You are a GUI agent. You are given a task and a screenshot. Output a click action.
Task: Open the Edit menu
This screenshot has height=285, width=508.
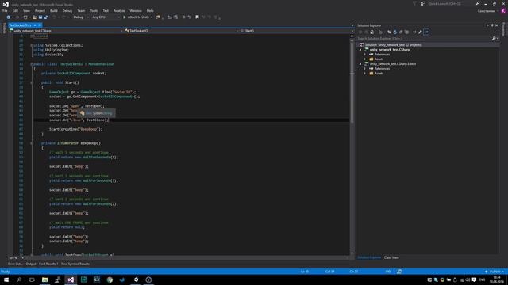pos(15,10)
